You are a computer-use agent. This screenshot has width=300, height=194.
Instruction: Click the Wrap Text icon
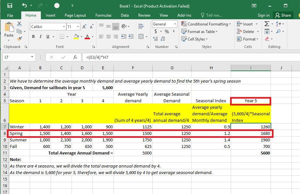141,26
